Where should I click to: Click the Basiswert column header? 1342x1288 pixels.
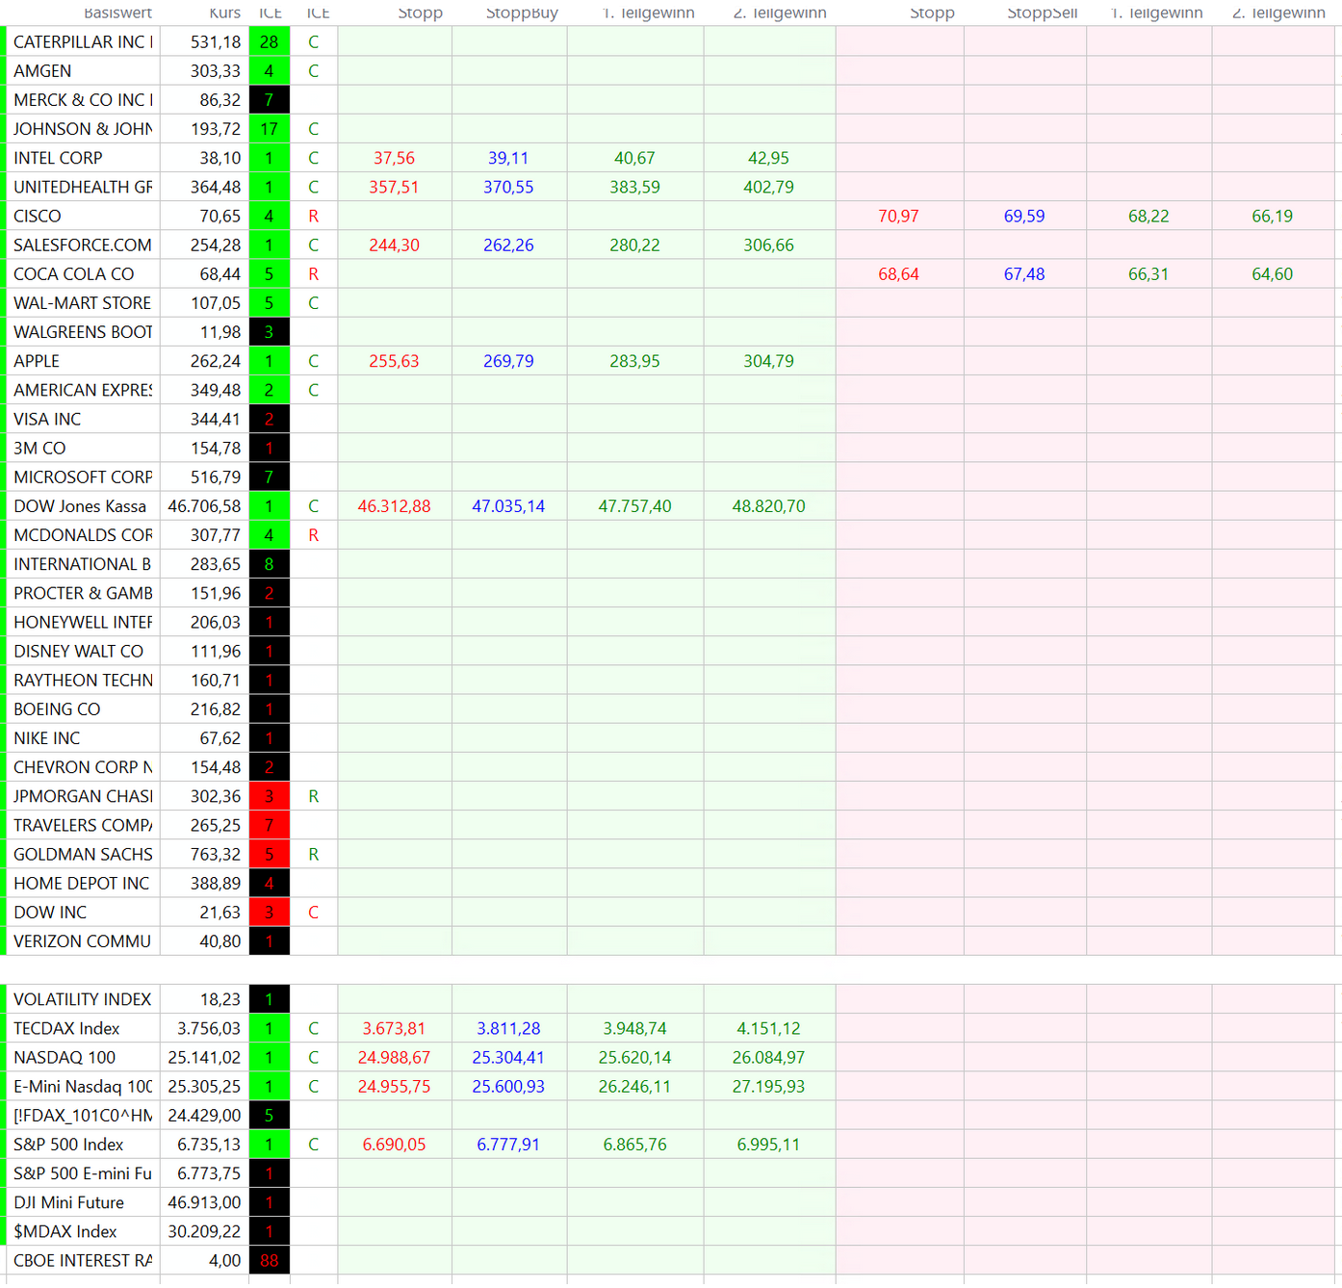click(x=117, y=13)
